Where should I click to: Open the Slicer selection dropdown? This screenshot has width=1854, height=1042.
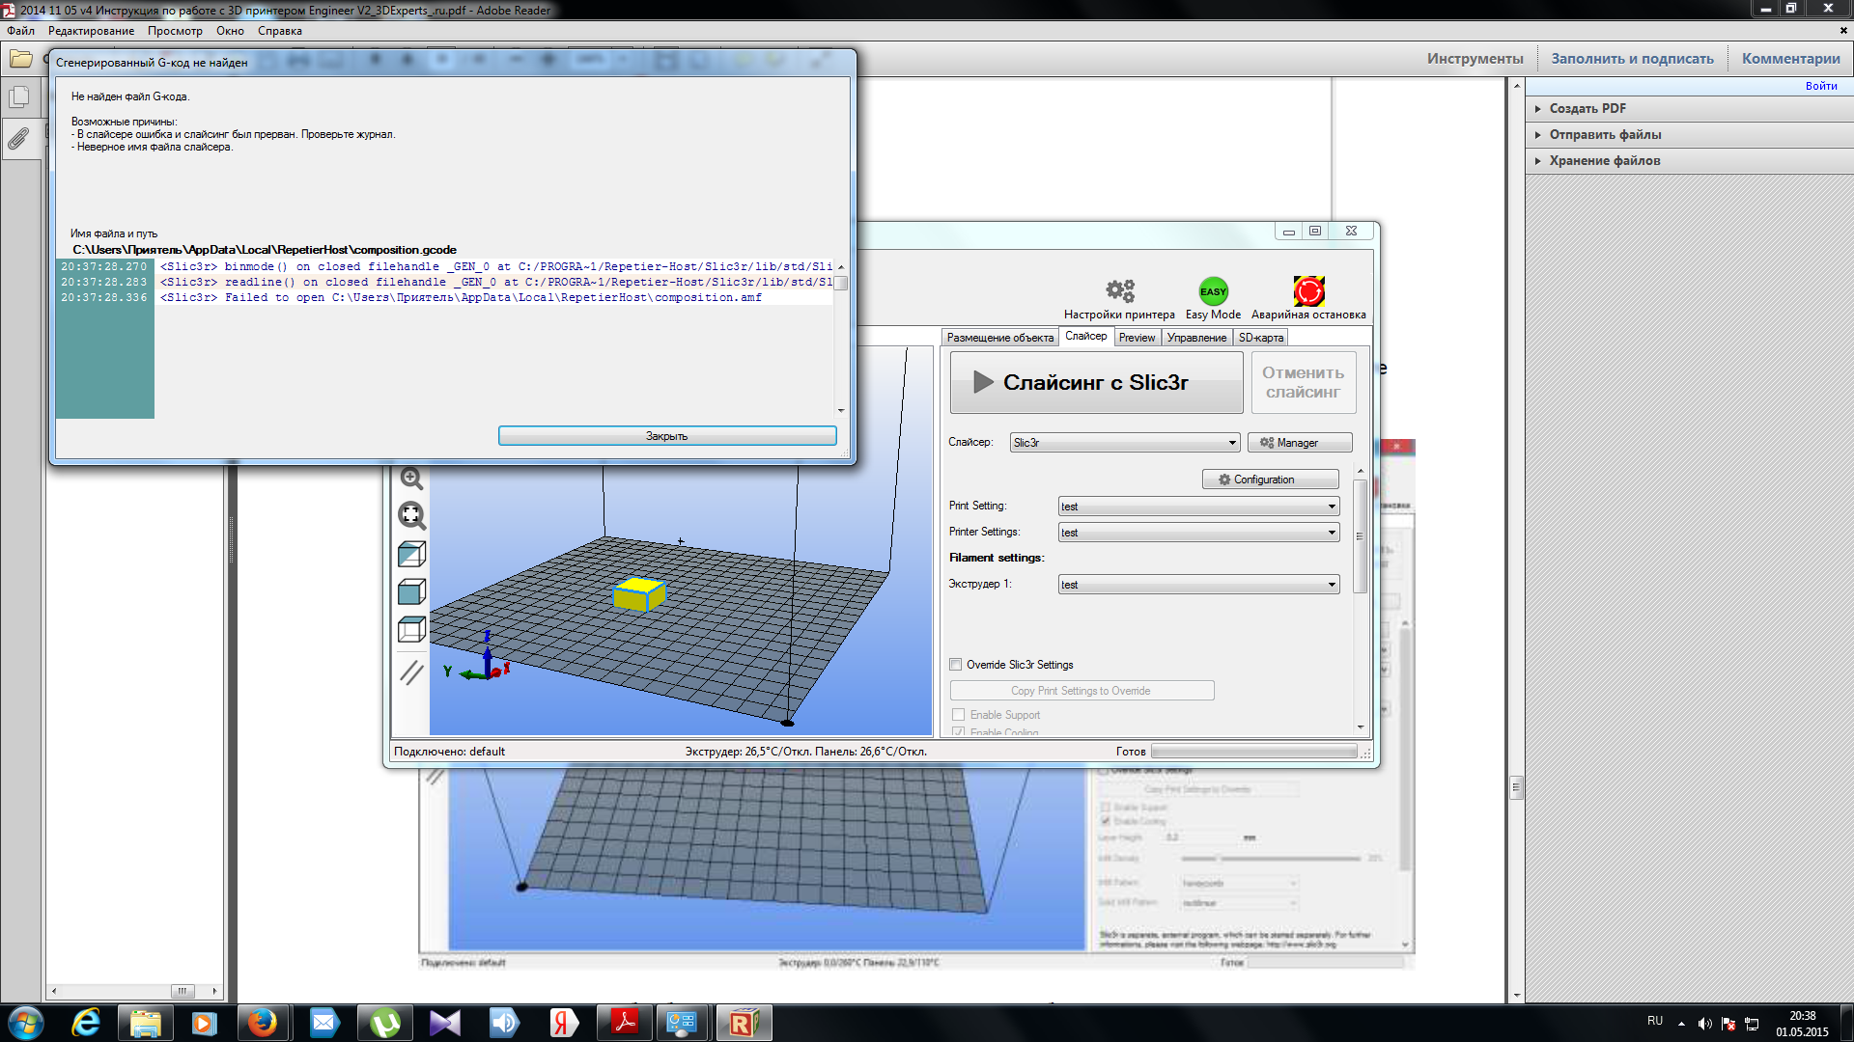coord(1125,443)
